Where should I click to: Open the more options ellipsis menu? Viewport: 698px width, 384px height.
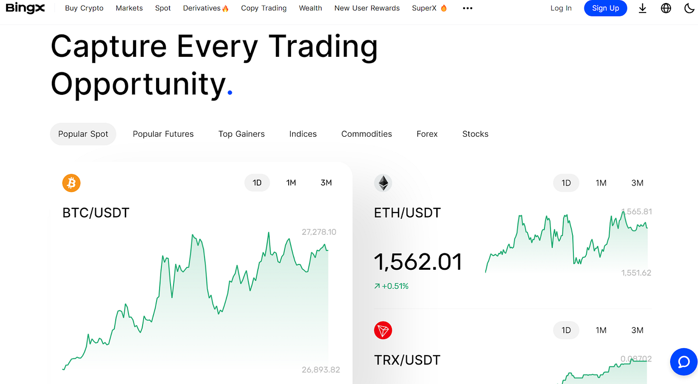[x=467, y=8]
